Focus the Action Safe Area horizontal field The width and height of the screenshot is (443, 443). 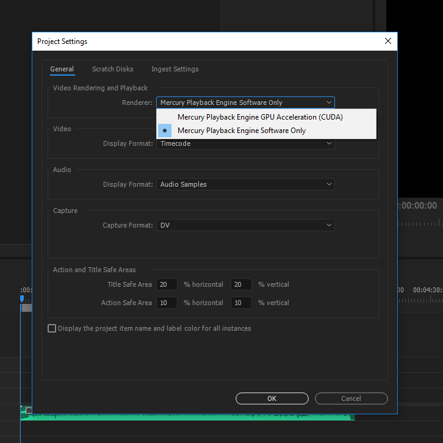coord(167,303)
